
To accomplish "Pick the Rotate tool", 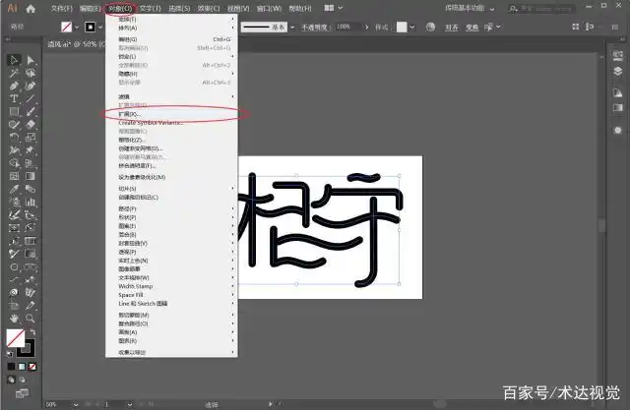I will pyautogui.click(x=14, y=138).
